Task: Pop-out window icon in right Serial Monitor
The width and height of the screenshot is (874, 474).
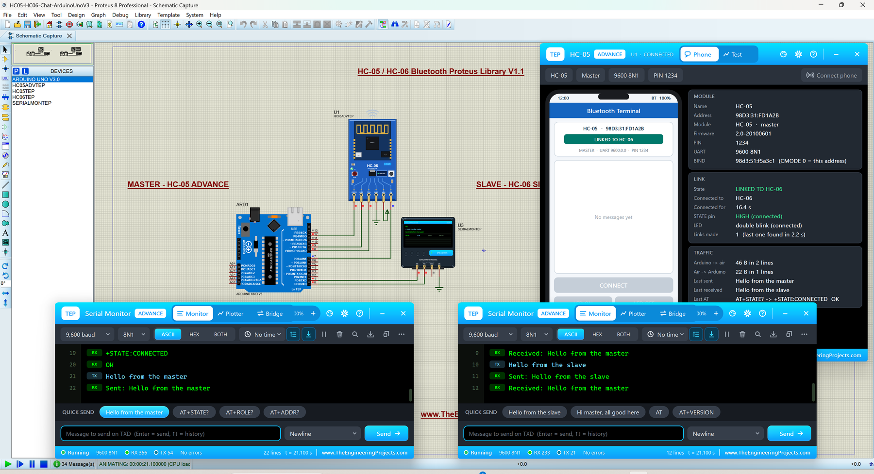Action: tap(789, 334)
